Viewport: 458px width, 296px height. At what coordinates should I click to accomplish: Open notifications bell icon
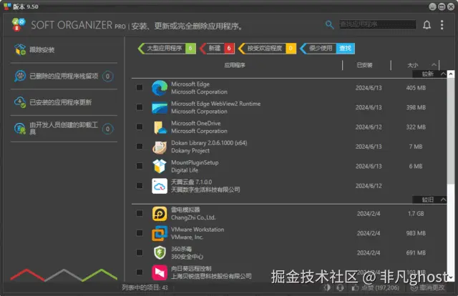(x=427, y=25)
